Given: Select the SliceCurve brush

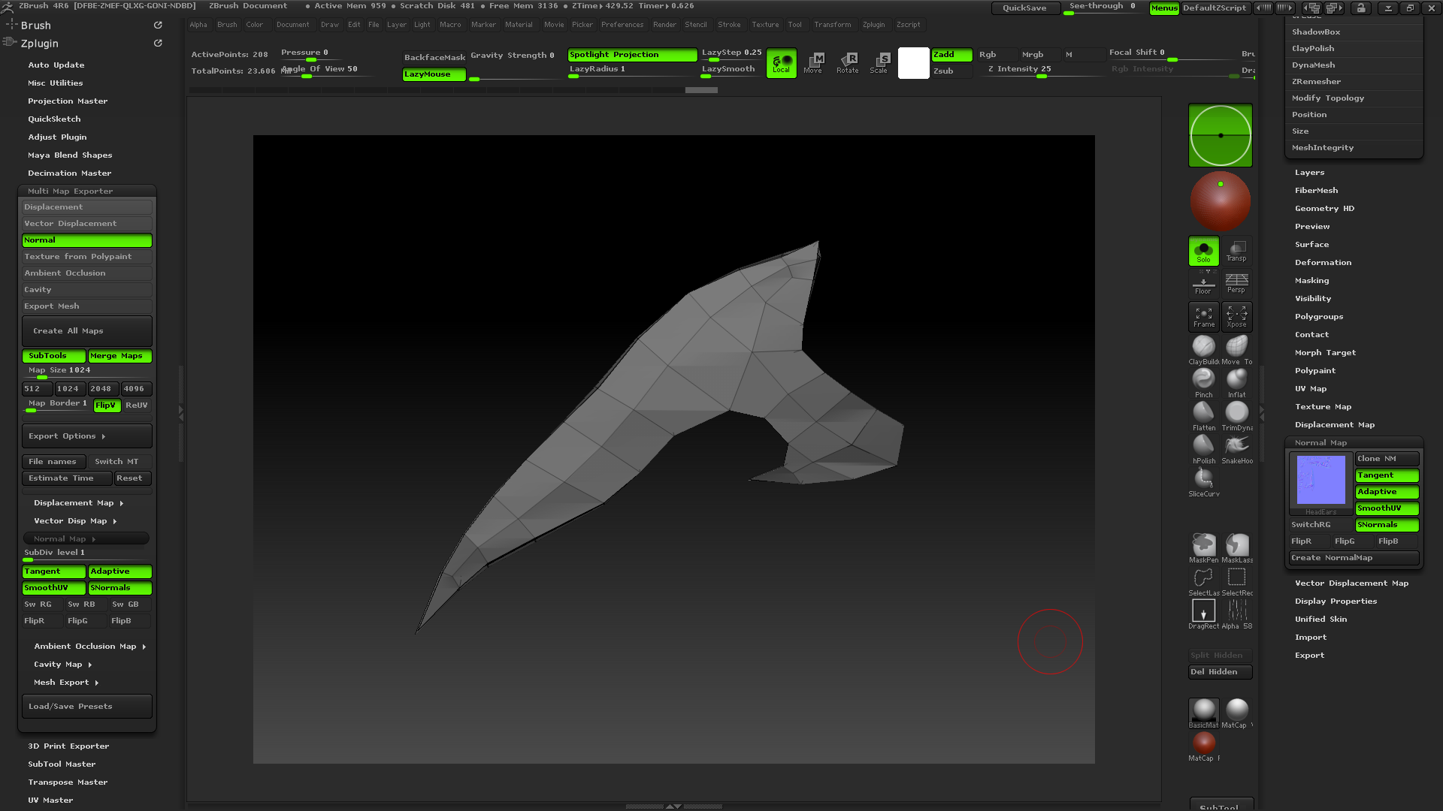Looking at the screenshot, I should [1203, 481].
